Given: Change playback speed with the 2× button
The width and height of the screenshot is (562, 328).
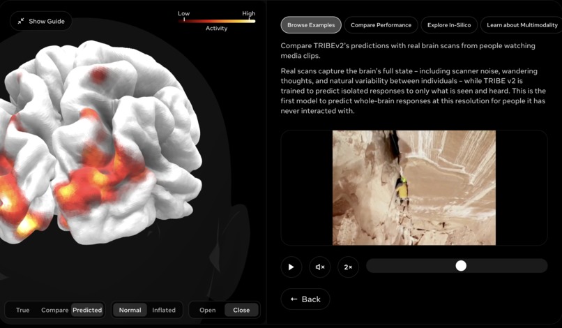Looking at the screenshot, I should click(x=348, y=267).
